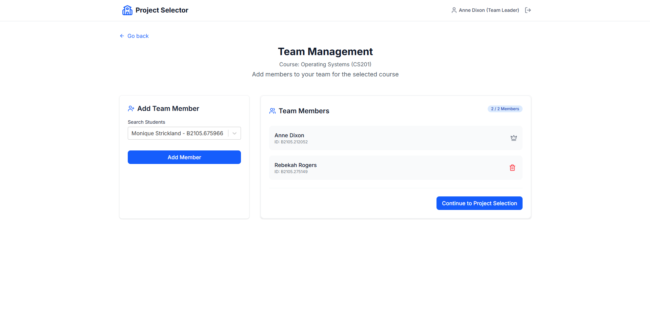Click the ID: B2105.212052 text
Image resolution: width=650 pixels, height=310 pixels.
tap(291, 142)
